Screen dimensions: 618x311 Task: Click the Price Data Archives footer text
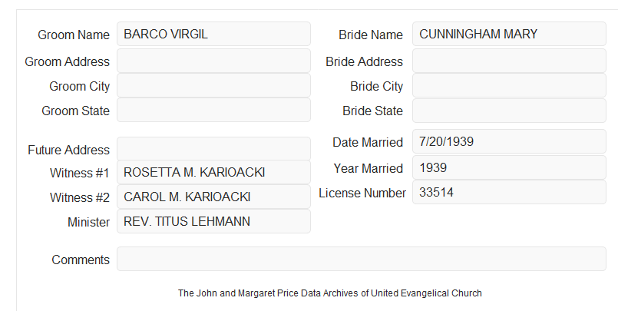(330, 293)
